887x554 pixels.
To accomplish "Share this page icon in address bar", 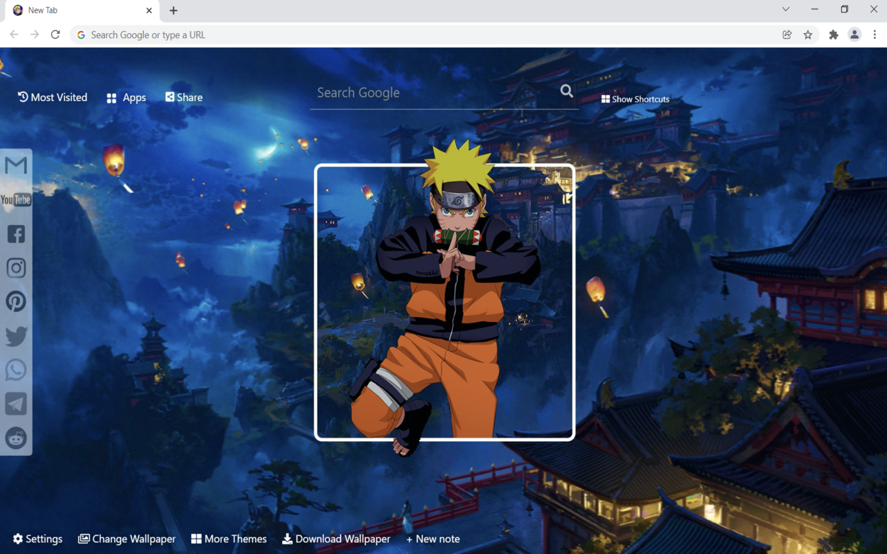I will 787,35.
